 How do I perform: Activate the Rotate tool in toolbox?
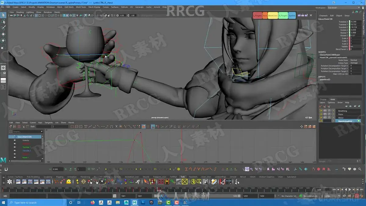tap(3, 41)
